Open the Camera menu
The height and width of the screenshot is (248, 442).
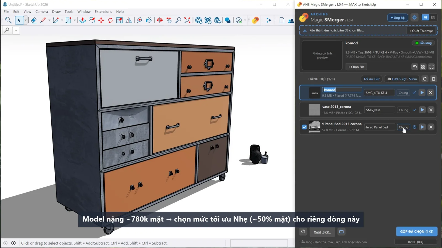coord(41,12)
